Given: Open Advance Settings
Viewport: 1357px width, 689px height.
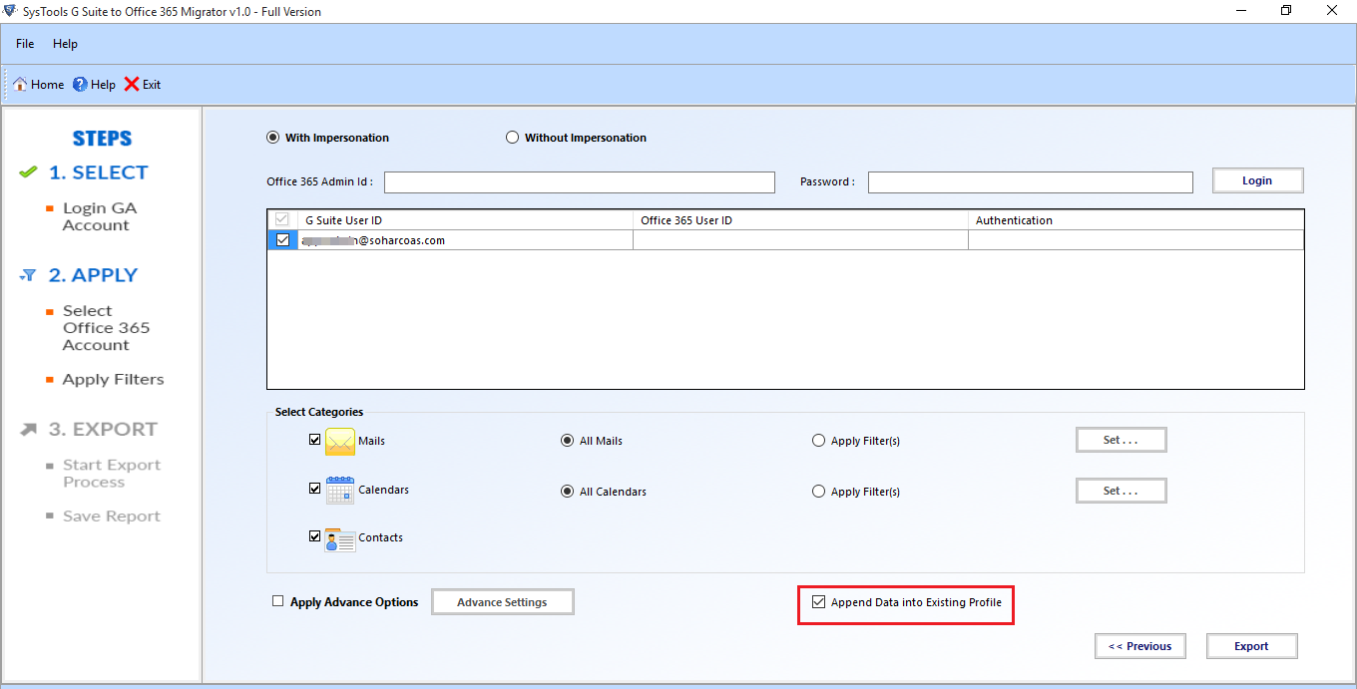Looking at the screenshot, I should 503,602.
